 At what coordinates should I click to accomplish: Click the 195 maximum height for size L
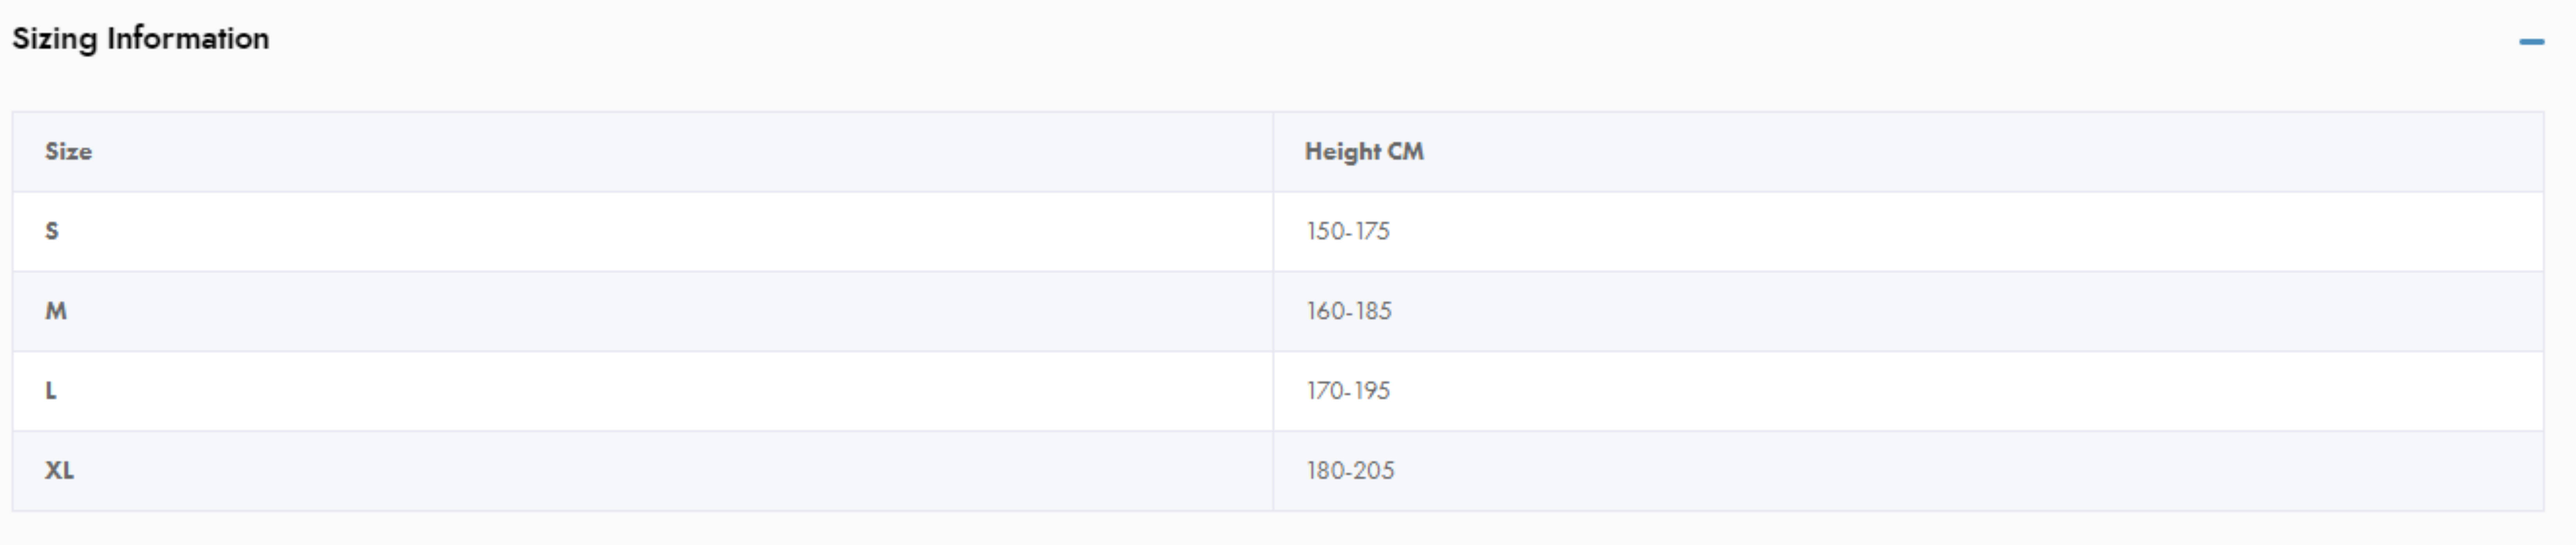pos(1372,391)
